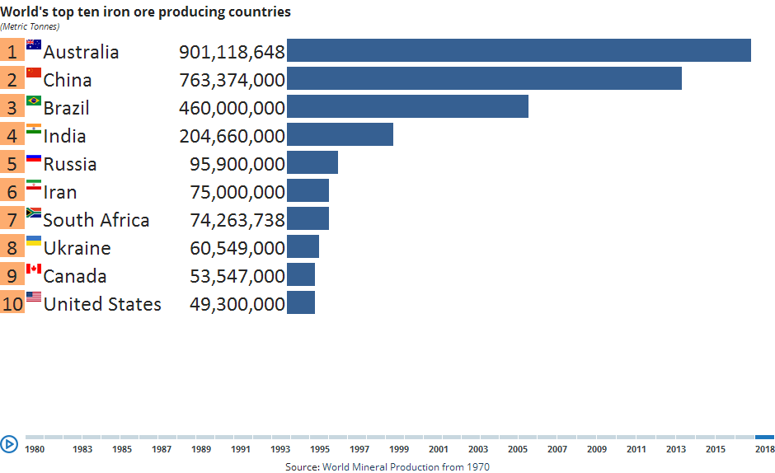The width and height of the screenshot is (775, 473).
Task: Click the Australia flag icon
Action: click(34, 45)
